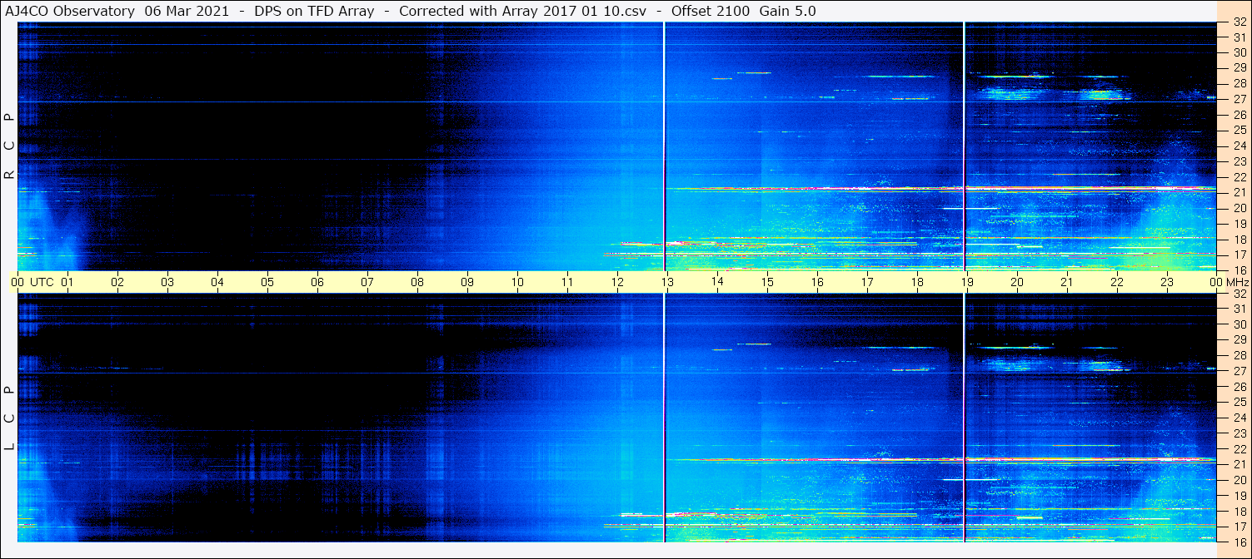Choose the 15 hour tick label
The image size is (1252, 559).
pyautogui.click(x=767, y=282)
